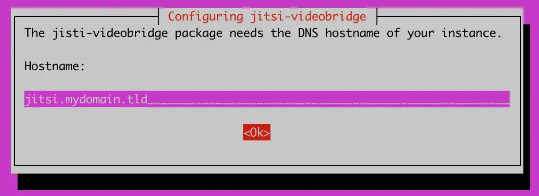
Task: Click the jitsi.mydomain.tld text in the field
Action: click(86, 99)
